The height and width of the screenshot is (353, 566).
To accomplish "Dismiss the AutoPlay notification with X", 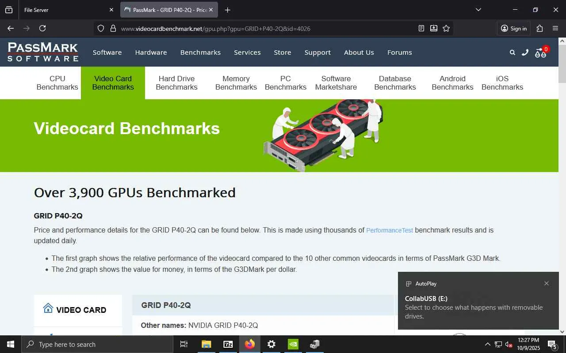I will [x=547, y=283].
